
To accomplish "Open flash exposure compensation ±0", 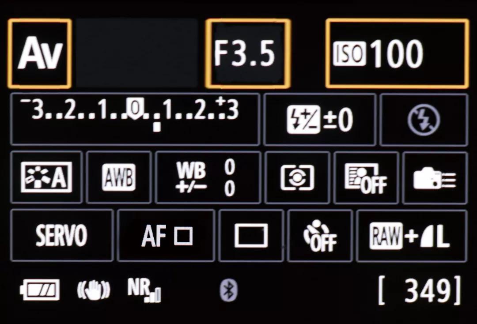I will pyautogui.click(x=320, y=120).
